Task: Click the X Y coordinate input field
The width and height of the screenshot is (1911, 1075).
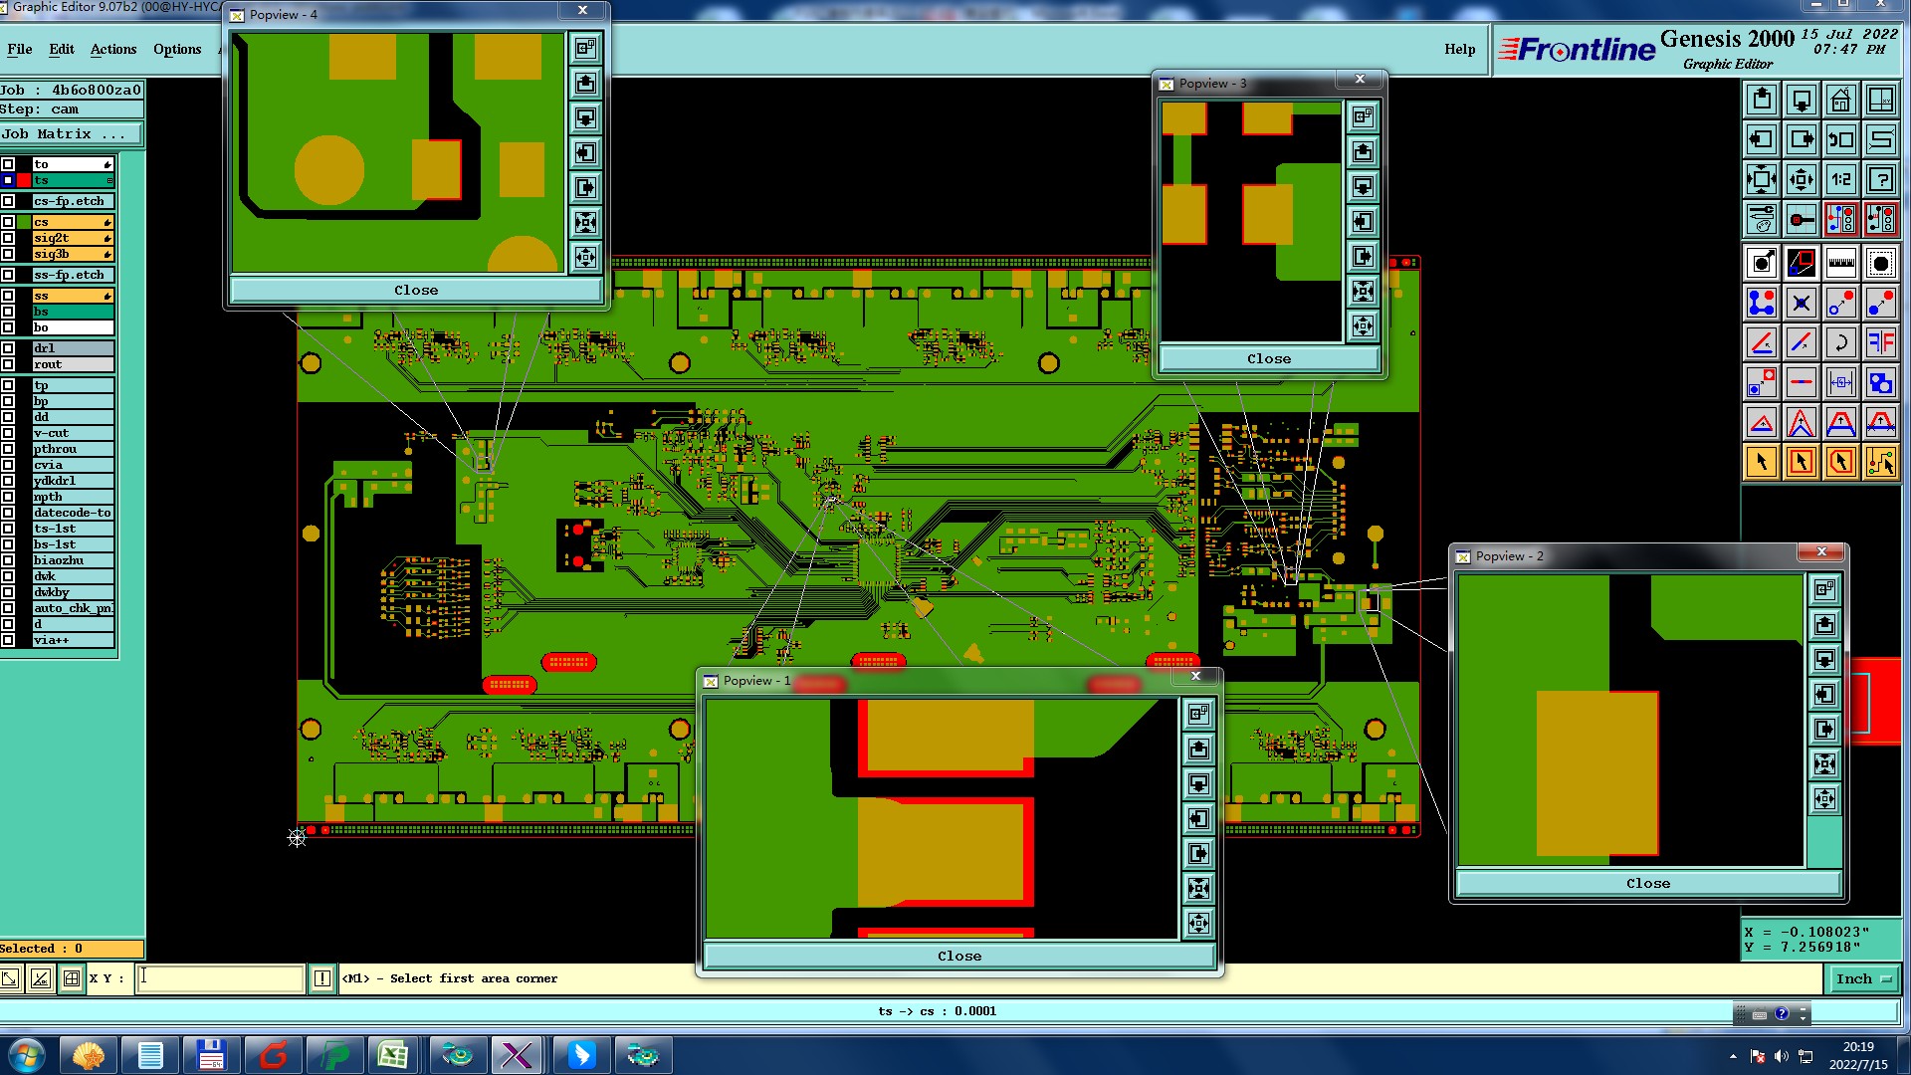Action: click(x=220, y=978)
